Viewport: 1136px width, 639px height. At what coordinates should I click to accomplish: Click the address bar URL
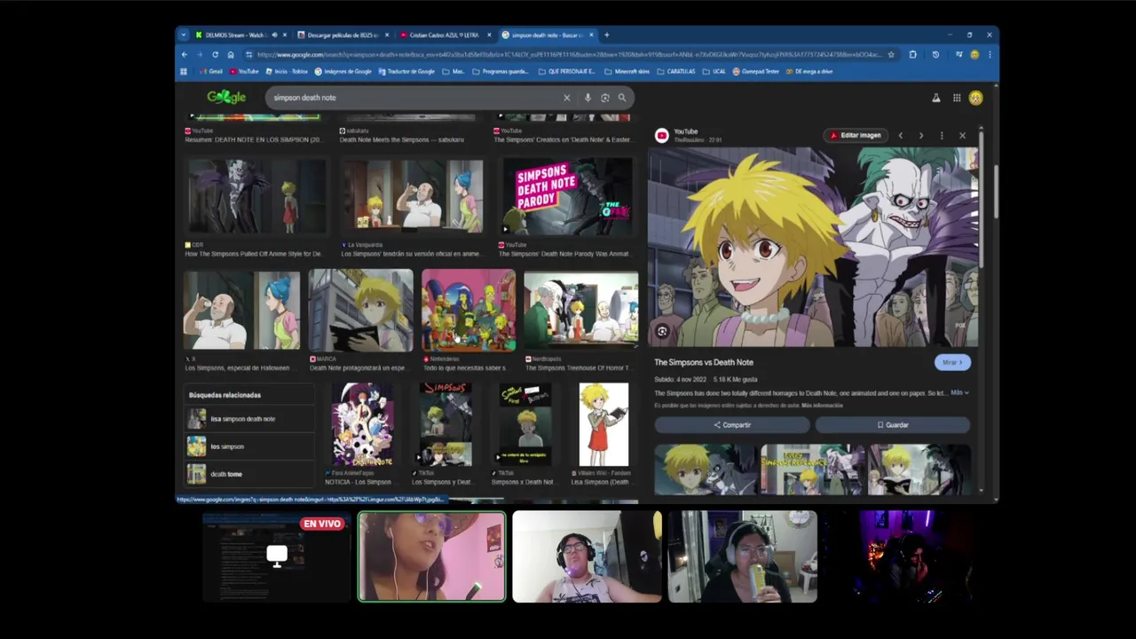568,54
